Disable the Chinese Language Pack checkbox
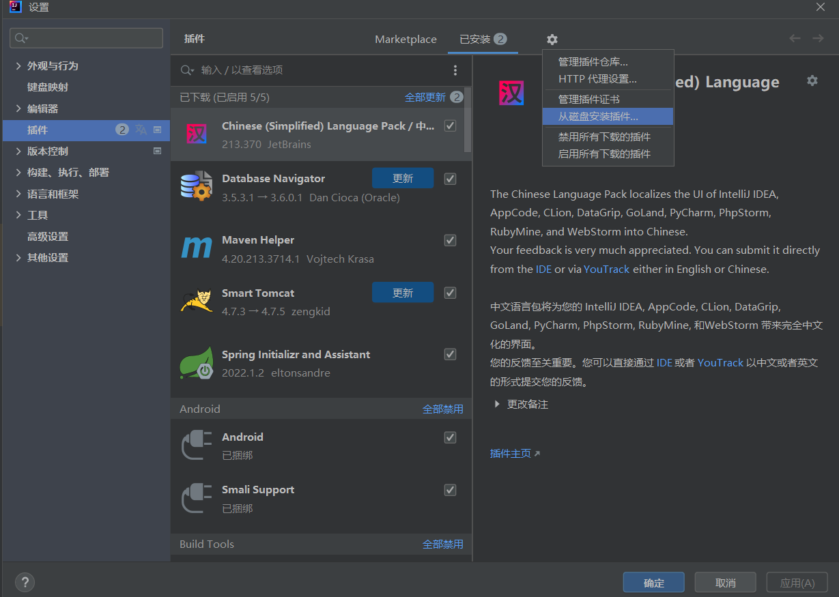This screenshot has width=839, height=597. coord(450,126)
